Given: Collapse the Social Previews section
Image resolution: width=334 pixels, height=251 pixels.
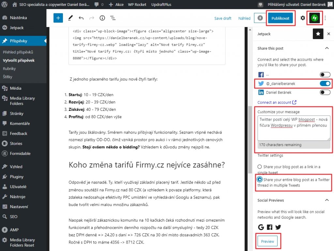Looking at the screenshot, I should (x=327, y=200).
